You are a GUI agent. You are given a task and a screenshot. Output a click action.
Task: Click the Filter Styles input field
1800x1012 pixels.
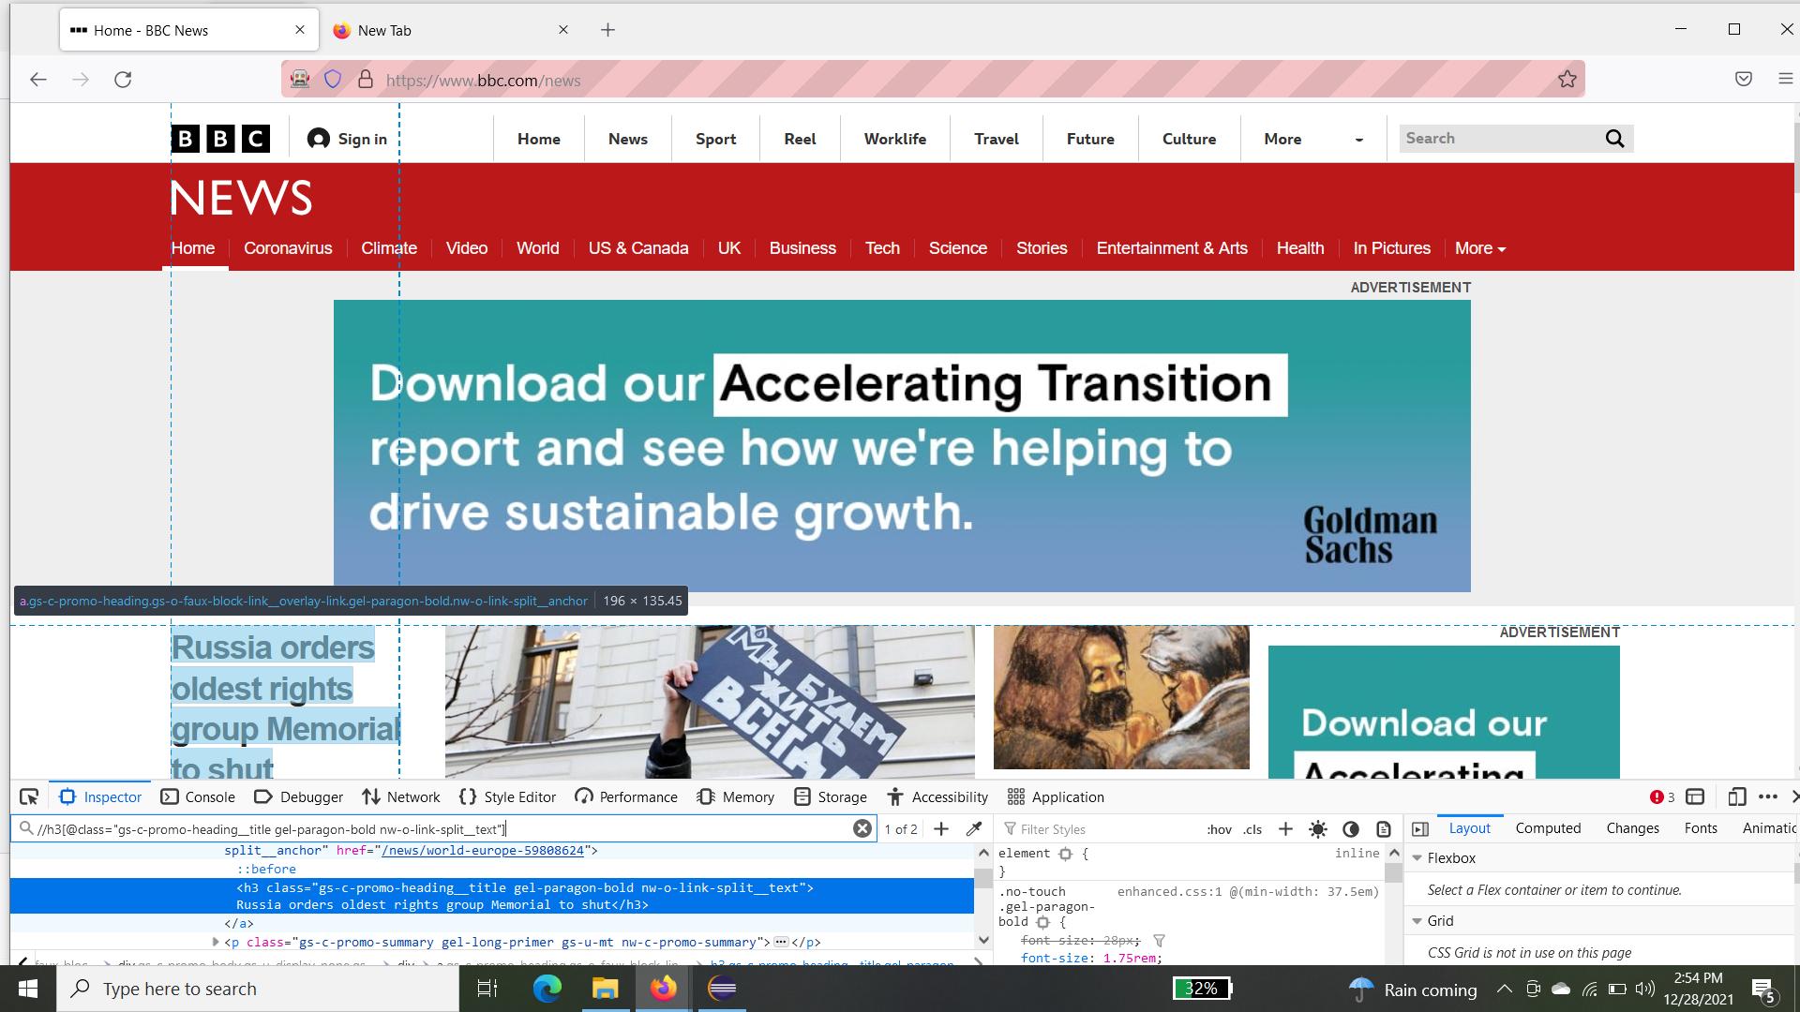pyautogui.click(x=1097, y=829)
